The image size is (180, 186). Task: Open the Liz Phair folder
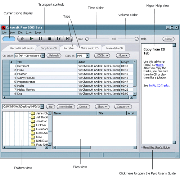pos(39,125)
